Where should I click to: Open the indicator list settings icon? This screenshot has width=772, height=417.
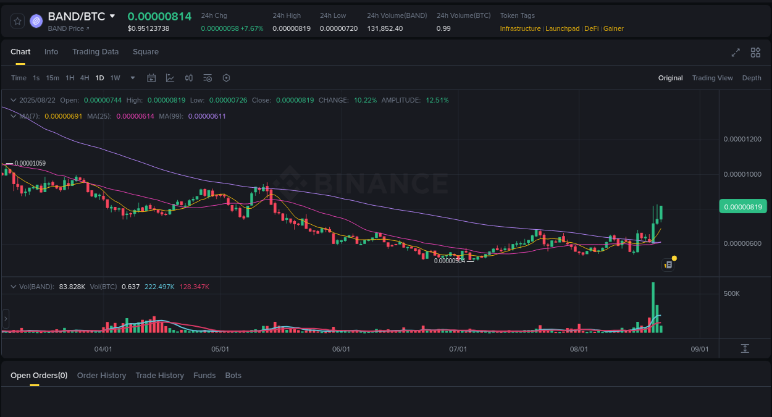pyautogui.click(x=208, y=78)
